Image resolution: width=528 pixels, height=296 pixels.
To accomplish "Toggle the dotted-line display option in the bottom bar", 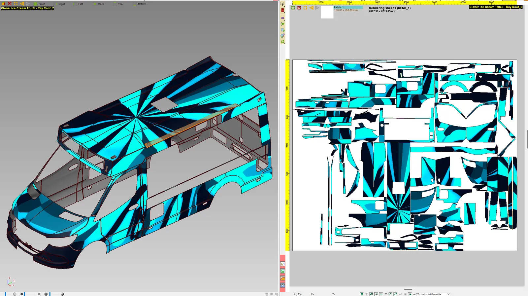I will pos(381,294).
